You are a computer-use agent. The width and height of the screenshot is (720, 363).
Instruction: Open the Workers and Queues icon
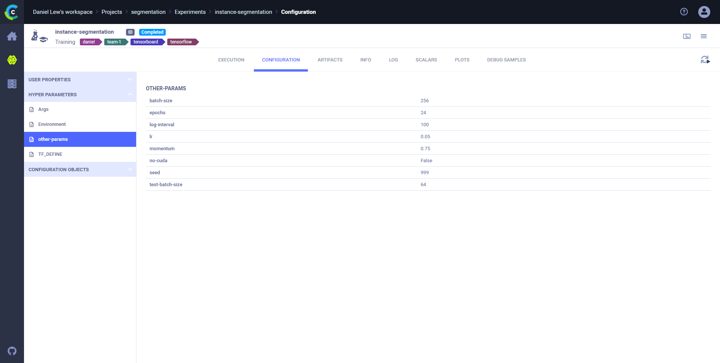click(x=12, y=84)
